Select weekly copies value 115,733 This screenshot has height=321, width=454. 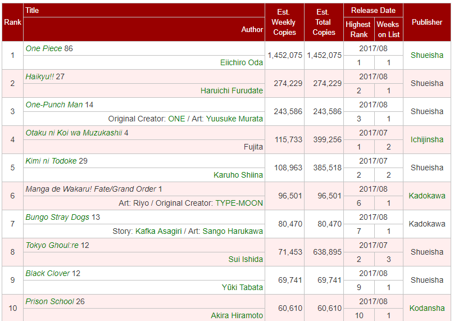pos(288,139)
